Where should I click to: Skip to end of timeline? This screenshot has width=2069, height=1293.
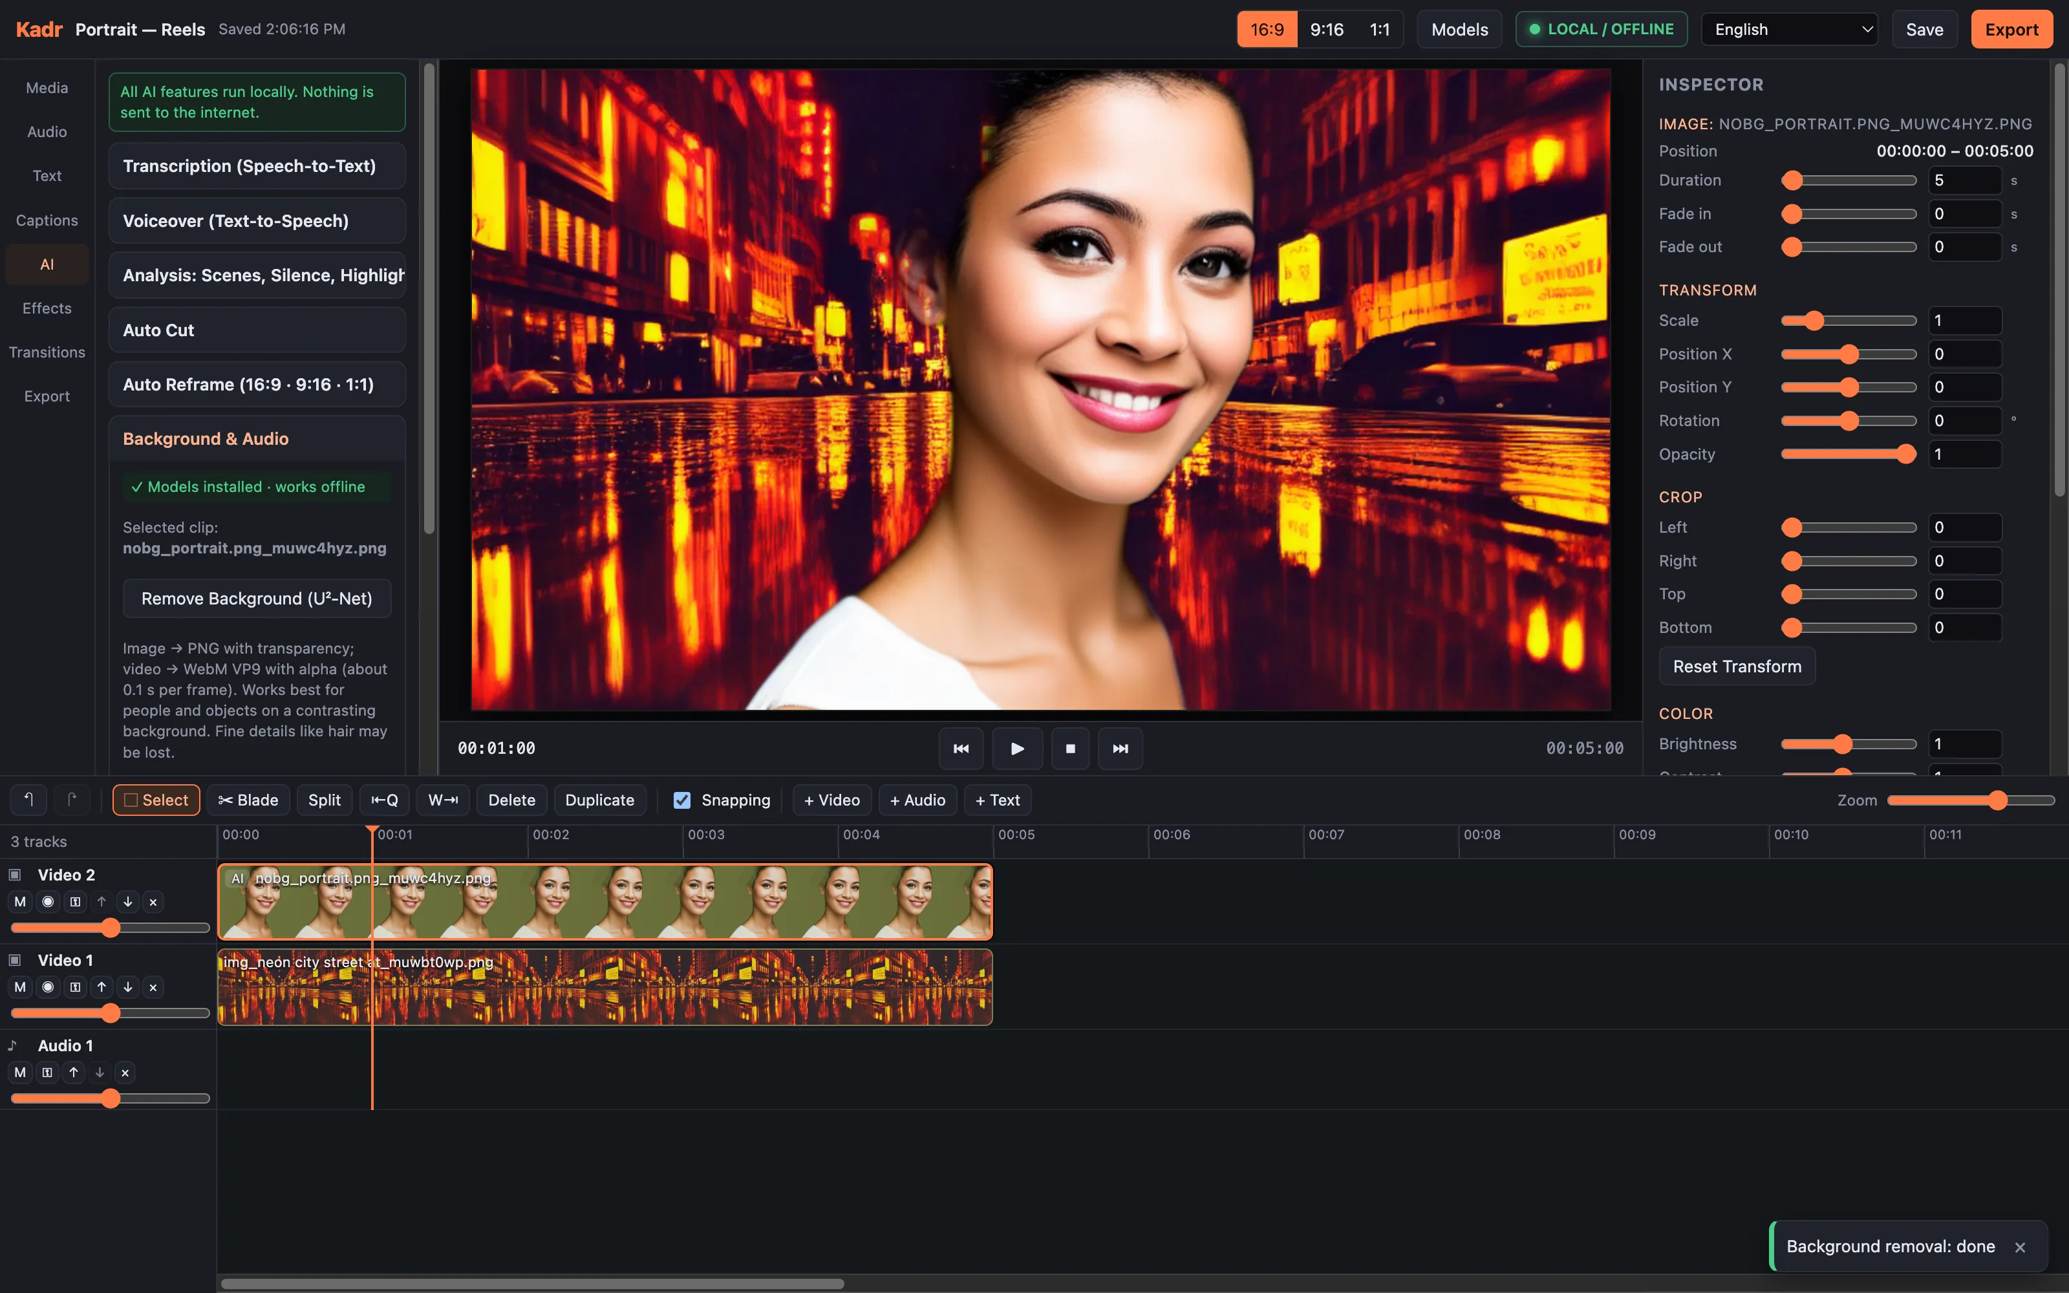pos(1120,748)
